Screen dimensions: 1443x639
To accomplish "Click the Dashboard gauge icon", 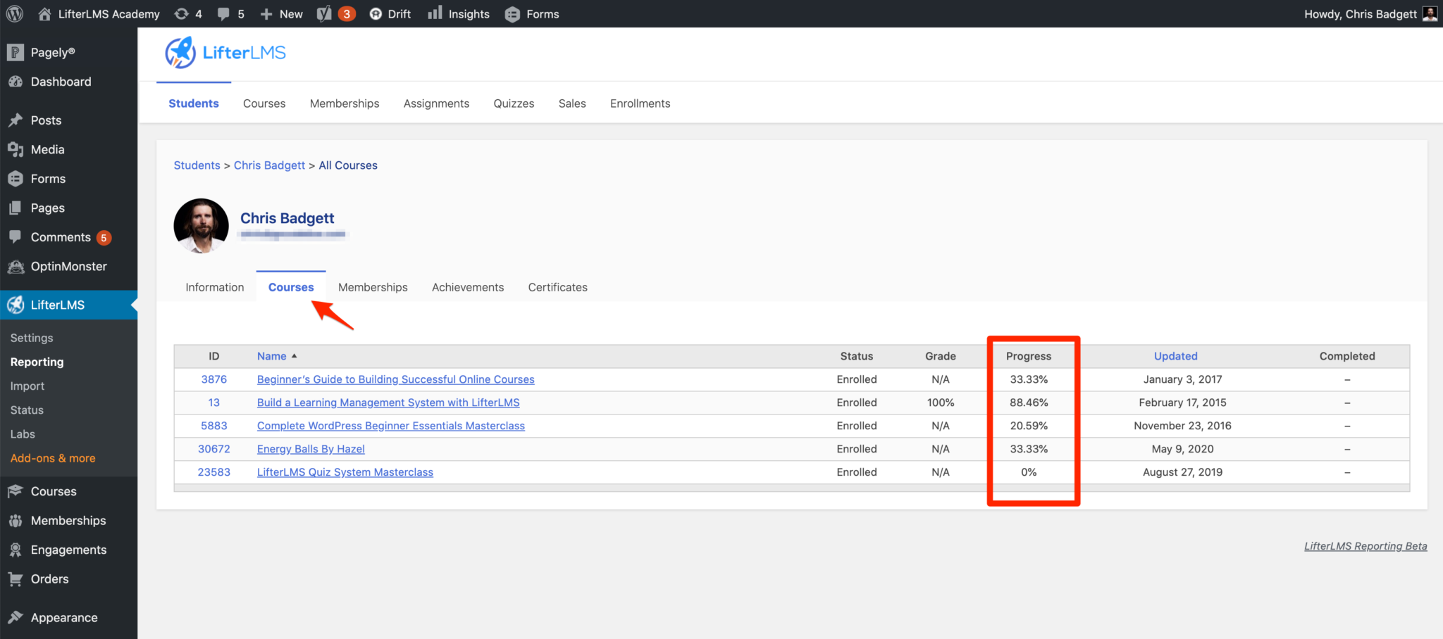I will (x=16, y=82).
